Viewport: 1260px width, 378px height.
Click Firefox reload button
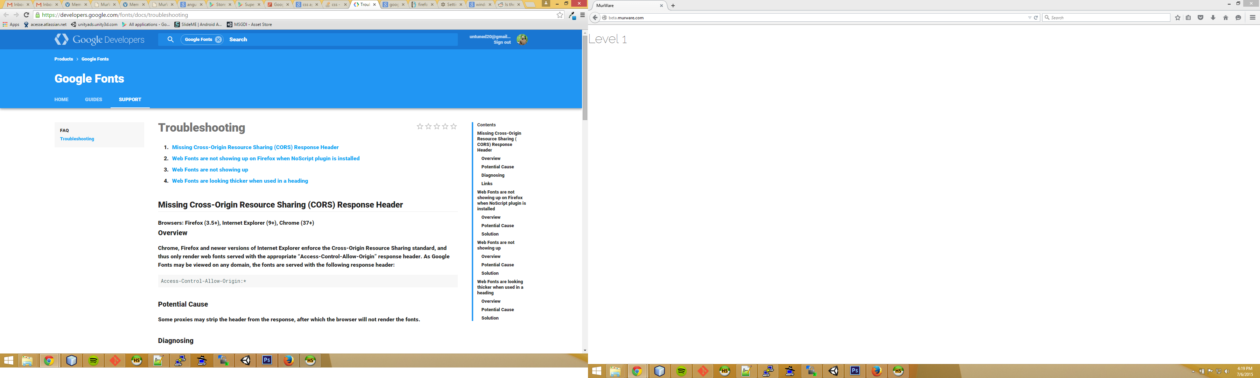1036,17
